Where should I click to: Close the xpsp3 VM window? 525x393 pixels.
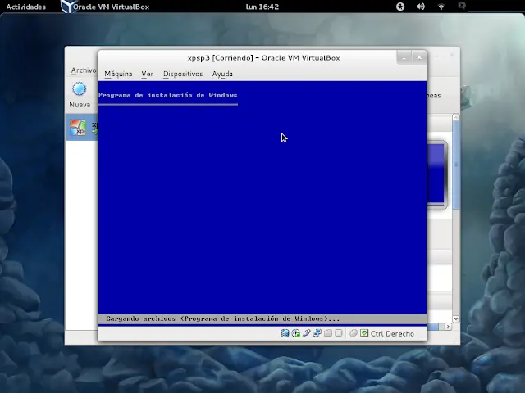(419, 57)
